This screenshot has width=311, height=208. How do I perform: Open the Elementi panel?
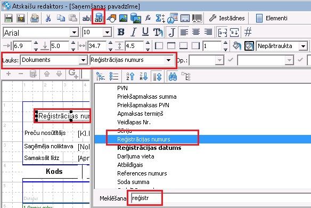[272, 18]
